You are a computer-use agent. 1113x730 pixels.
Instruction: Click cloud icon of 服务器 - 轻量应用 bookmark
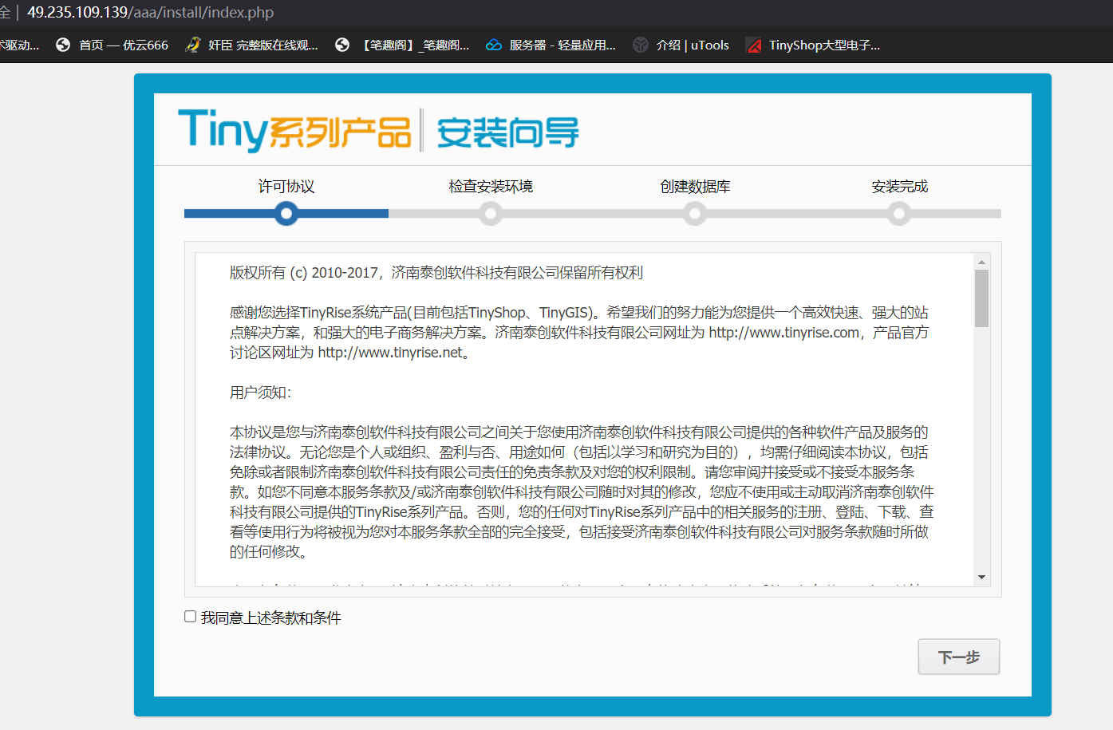click(x=494, y=45)
